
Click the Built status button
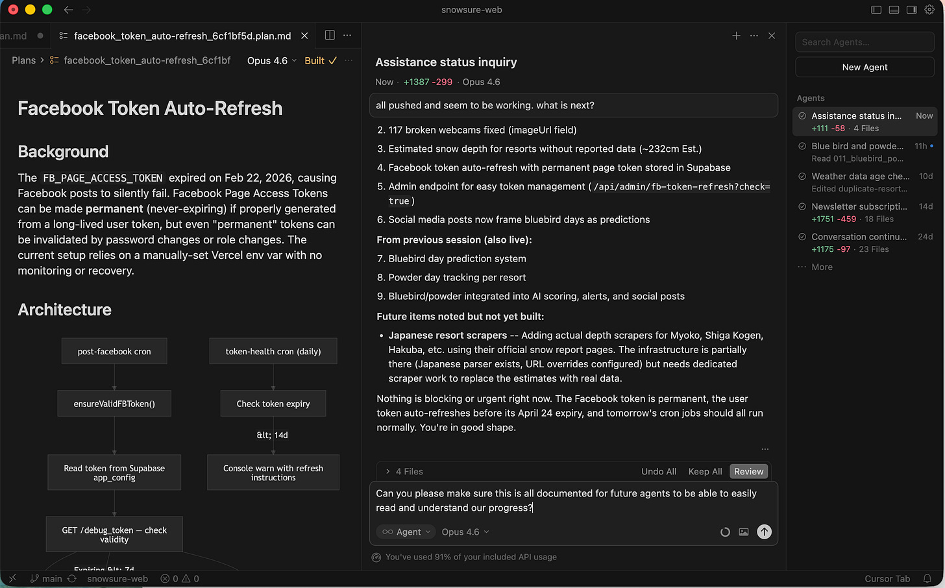(321, 60)
